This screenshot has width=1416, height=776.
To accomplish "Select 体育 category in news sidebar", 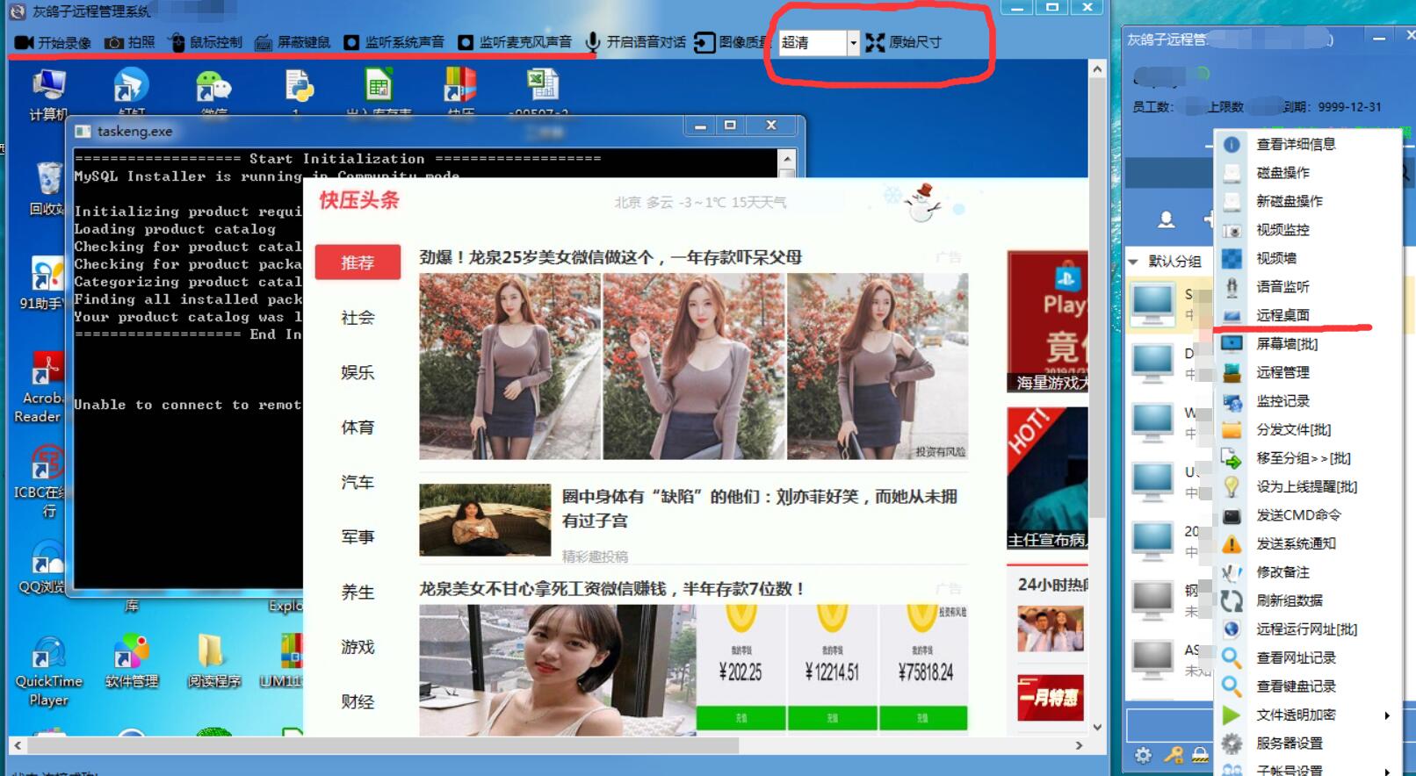I will (358, 428).
